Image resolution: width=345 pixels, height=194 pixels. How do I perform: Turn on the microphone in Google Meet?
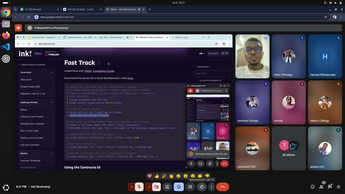[x=139, y=187]
